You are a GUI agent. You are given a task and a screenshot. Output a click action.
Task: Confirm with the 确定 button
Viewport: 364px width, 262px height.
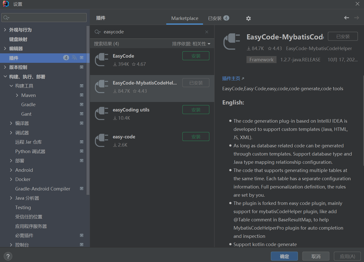coord(284,256)
